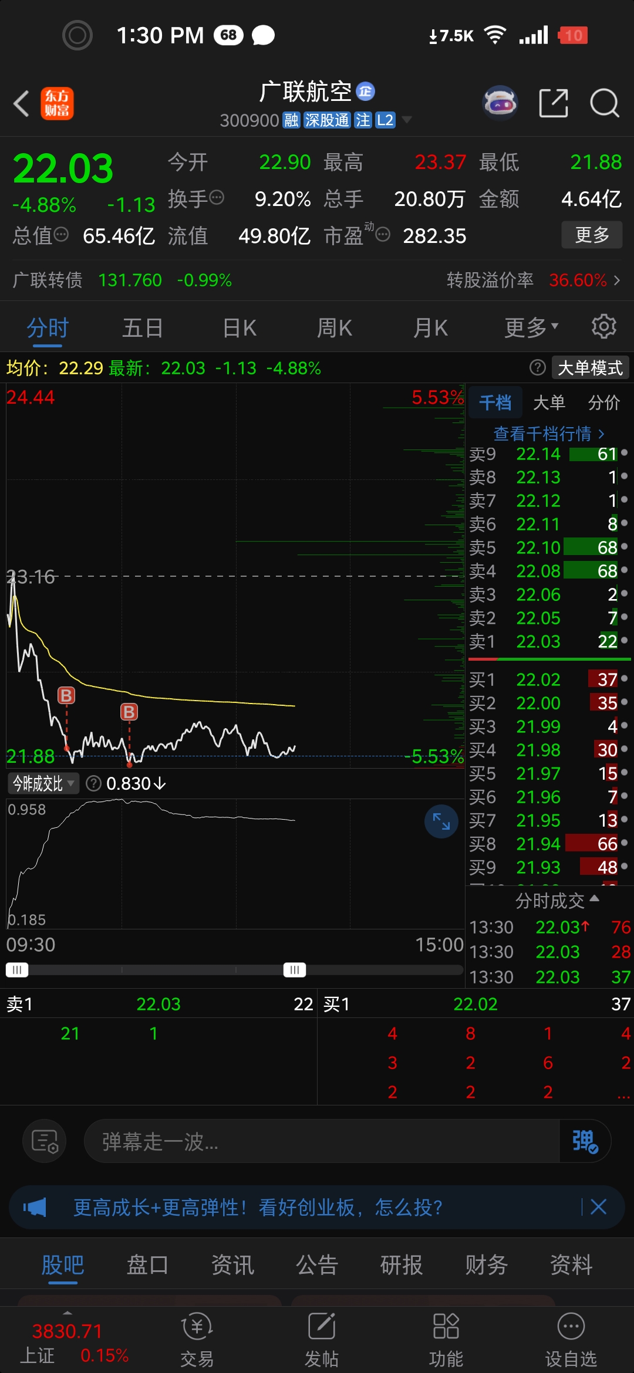Toggle 大单模式 mode
This screenshot has height=1373, width=634.
click(x=590, y=368)
